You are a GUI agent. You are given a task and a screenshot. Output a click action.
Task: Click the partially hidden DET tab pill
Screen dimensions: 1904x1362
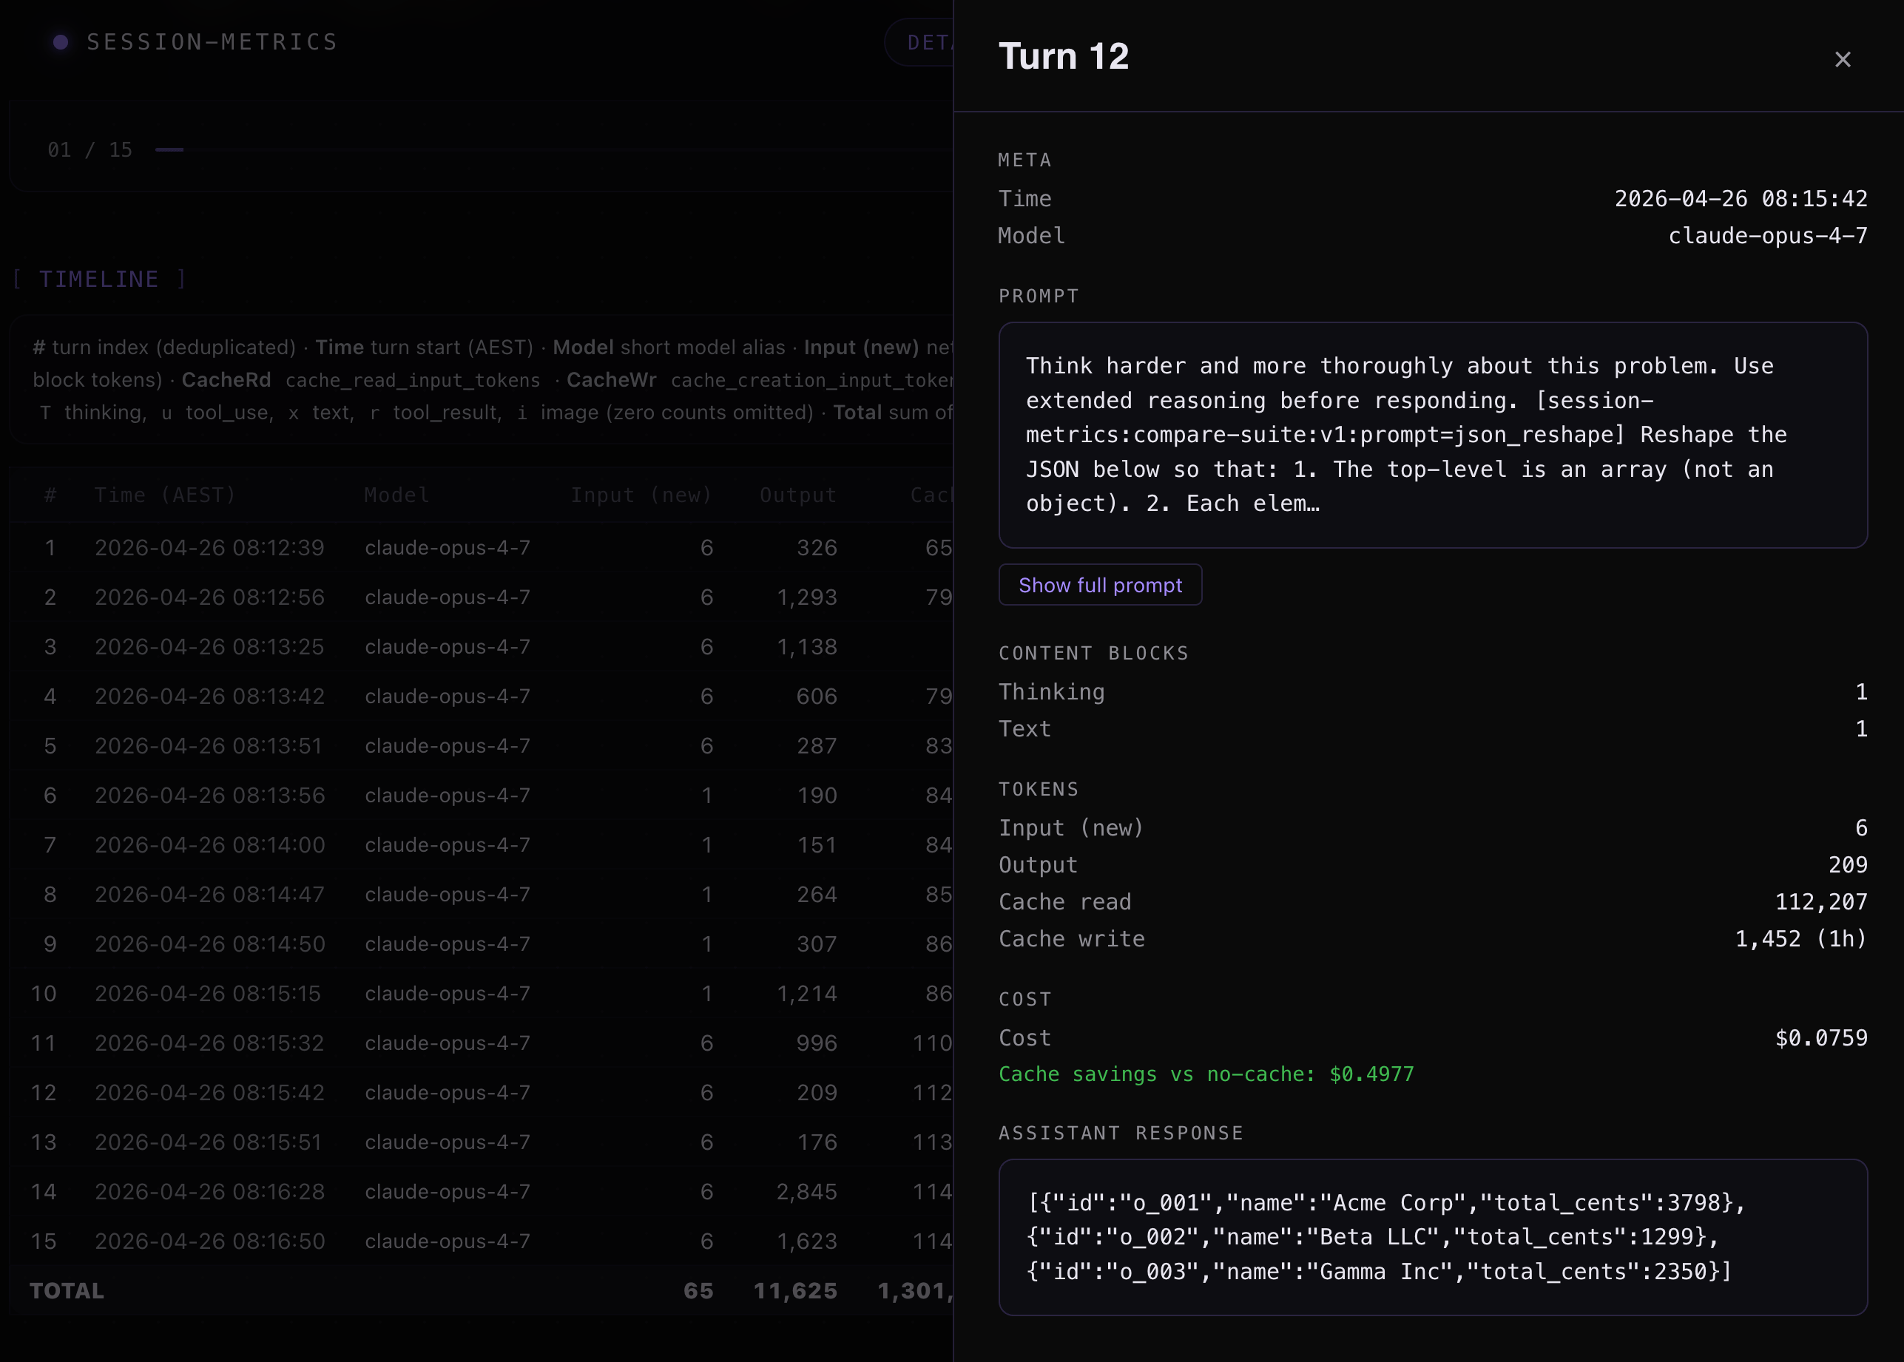(x=921, y=42)
